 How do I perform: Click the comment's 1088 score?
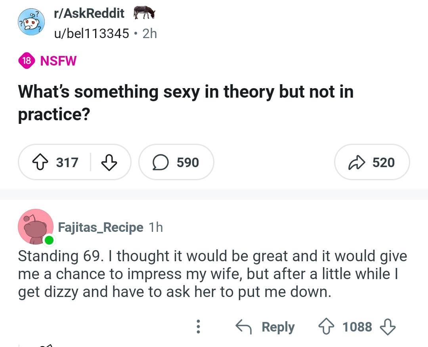click(x=357, y=327)
